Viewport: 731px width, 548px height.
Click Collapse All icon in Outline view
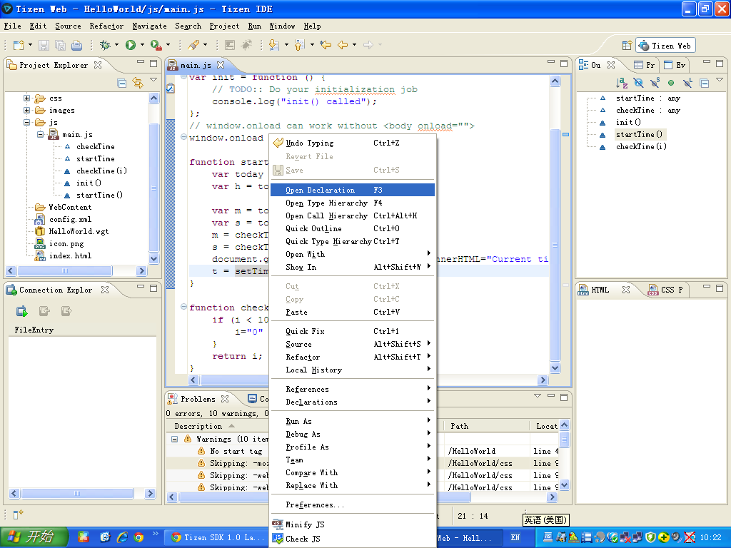click(x=705, y=83)
